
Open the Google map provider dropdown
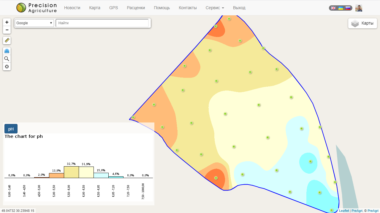[34, 23]
